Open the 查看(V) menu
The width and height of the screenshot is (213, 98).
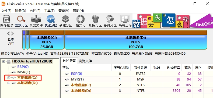click(x=64, y=11)
